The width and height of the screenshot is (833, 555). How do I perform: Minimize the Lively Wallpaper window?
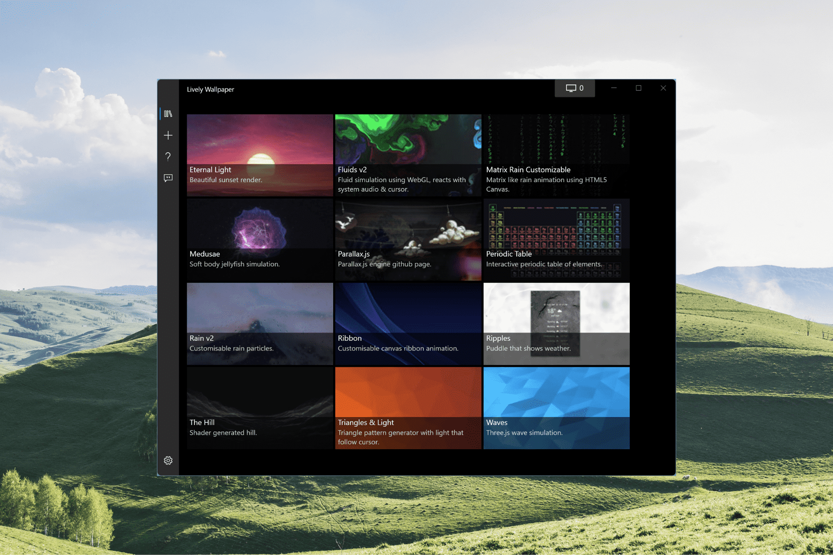[614, 88]
